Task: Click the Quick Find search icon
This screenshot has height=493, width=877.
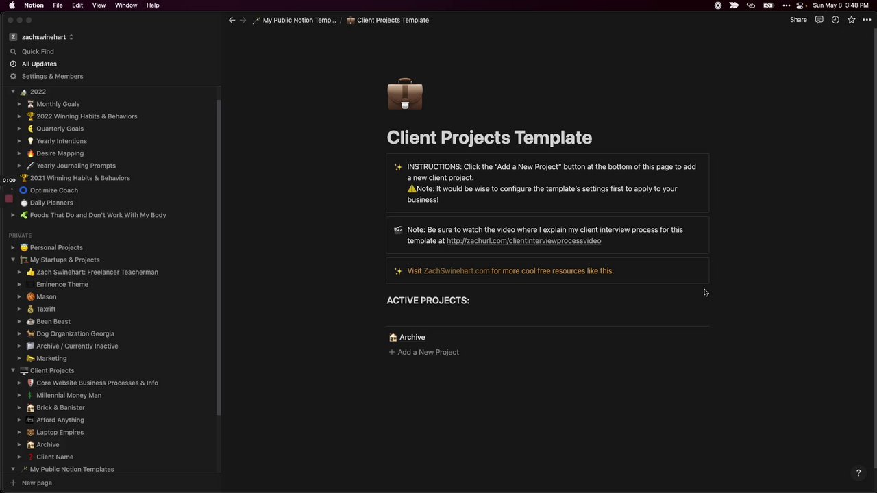Action: tap(13, 51)
